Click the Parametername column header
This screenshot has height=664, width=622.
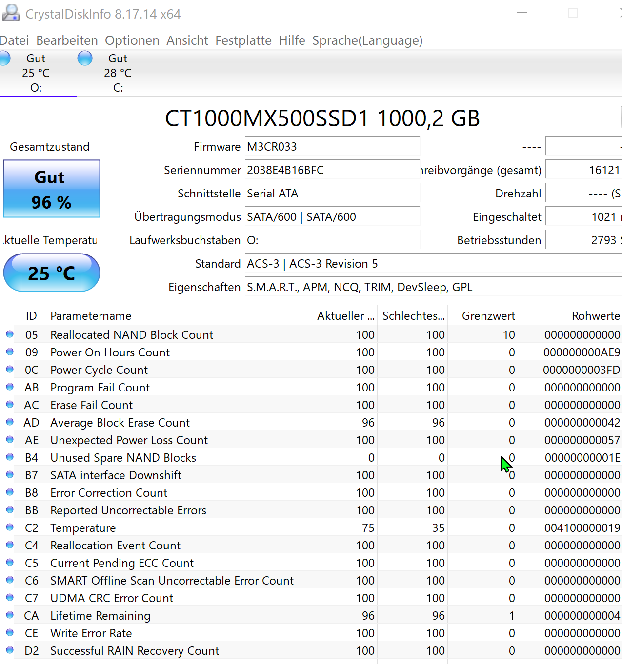[177, 315]
